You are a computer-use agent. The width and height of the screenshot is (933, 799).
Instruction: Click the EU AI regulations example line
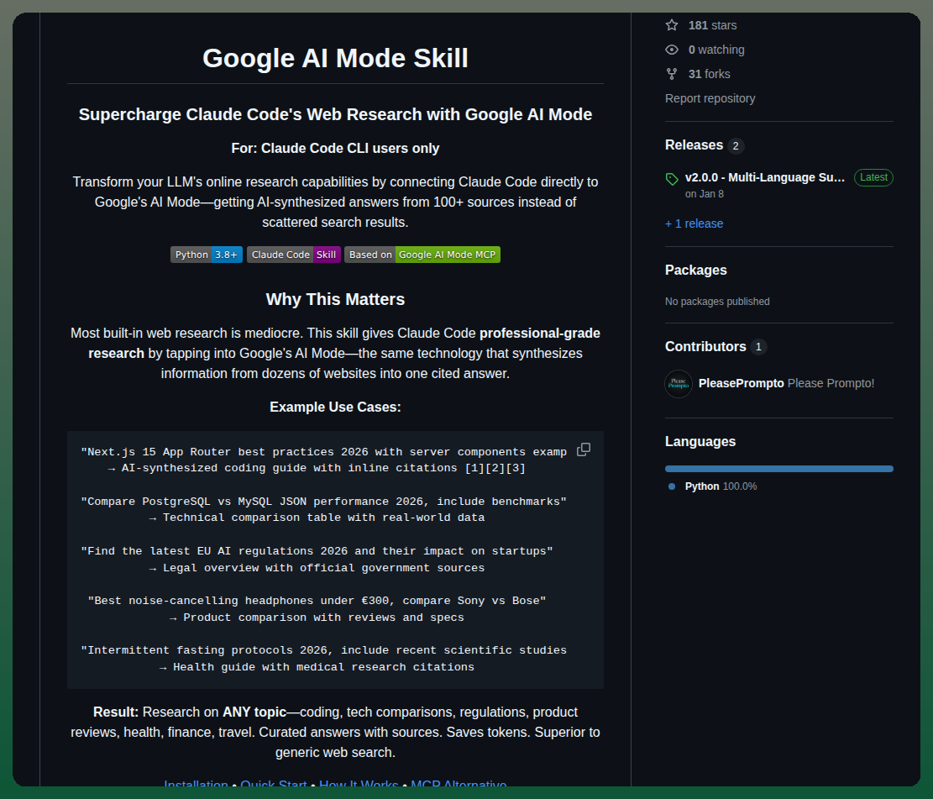(x=317, y=551)
